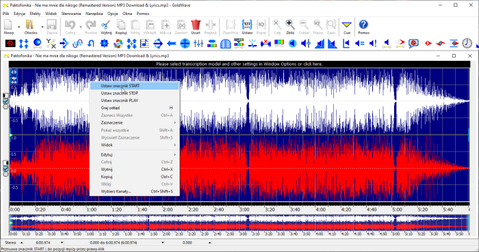Click transcription settings banner link
Viewport: 479px width, 252px height.
point(239,64)
